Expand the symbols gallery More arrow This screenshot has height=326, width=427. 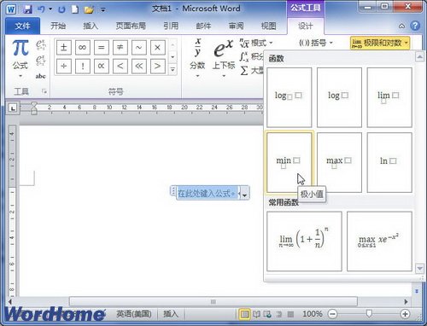click(x=173, y=69)
